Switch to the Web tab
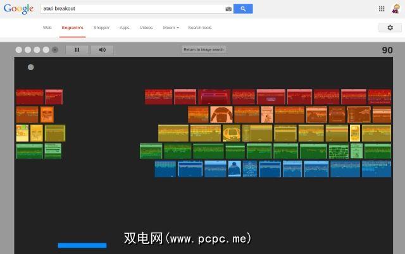405x254 pixels. coord(47,28)
